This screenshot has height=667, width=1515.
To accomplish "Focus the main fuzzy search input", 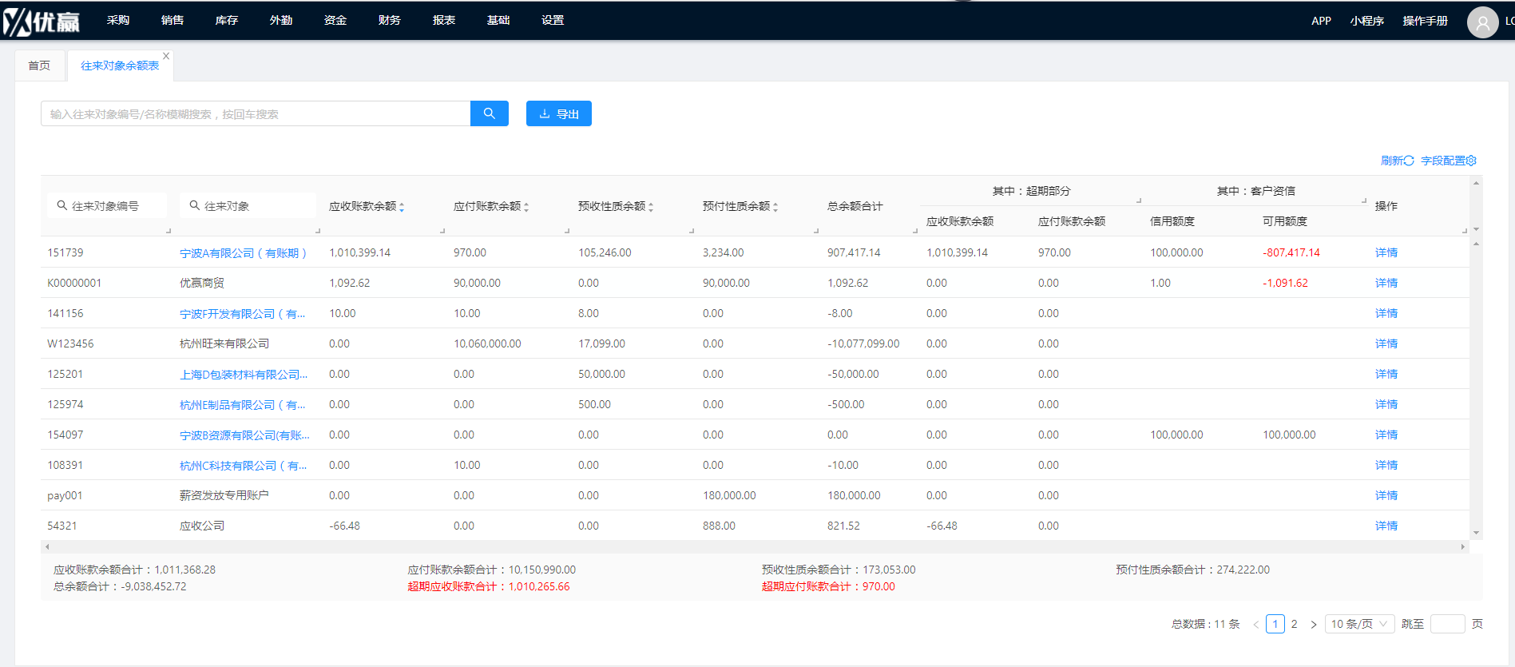I will (256, 113).
